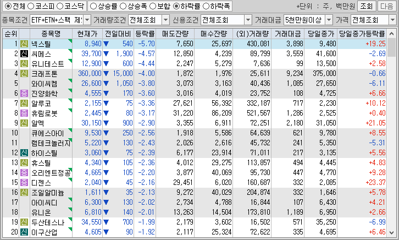Click the 신 badge icon beside 넥스틸

point(24,44)
